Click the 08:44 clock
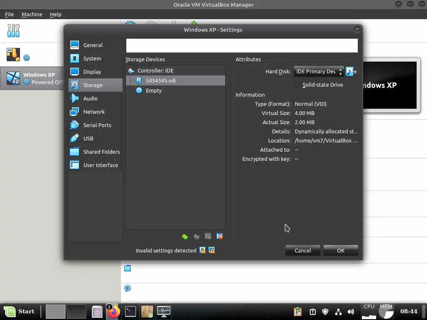 [409, 311]
